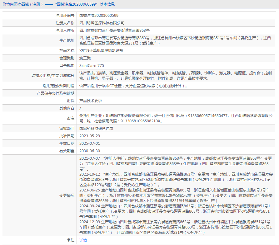The width and height of the screenshot is (279, 245).
Task: Click the 产品名称 label
Action: pos(67,50)
